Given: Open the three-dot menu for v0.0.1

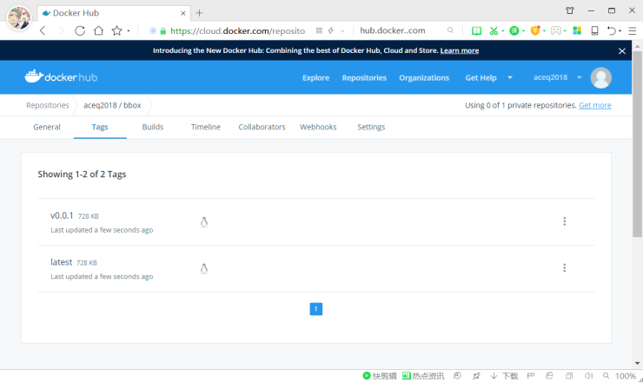Looking at the screenshot, I should [x=564, y=221].
